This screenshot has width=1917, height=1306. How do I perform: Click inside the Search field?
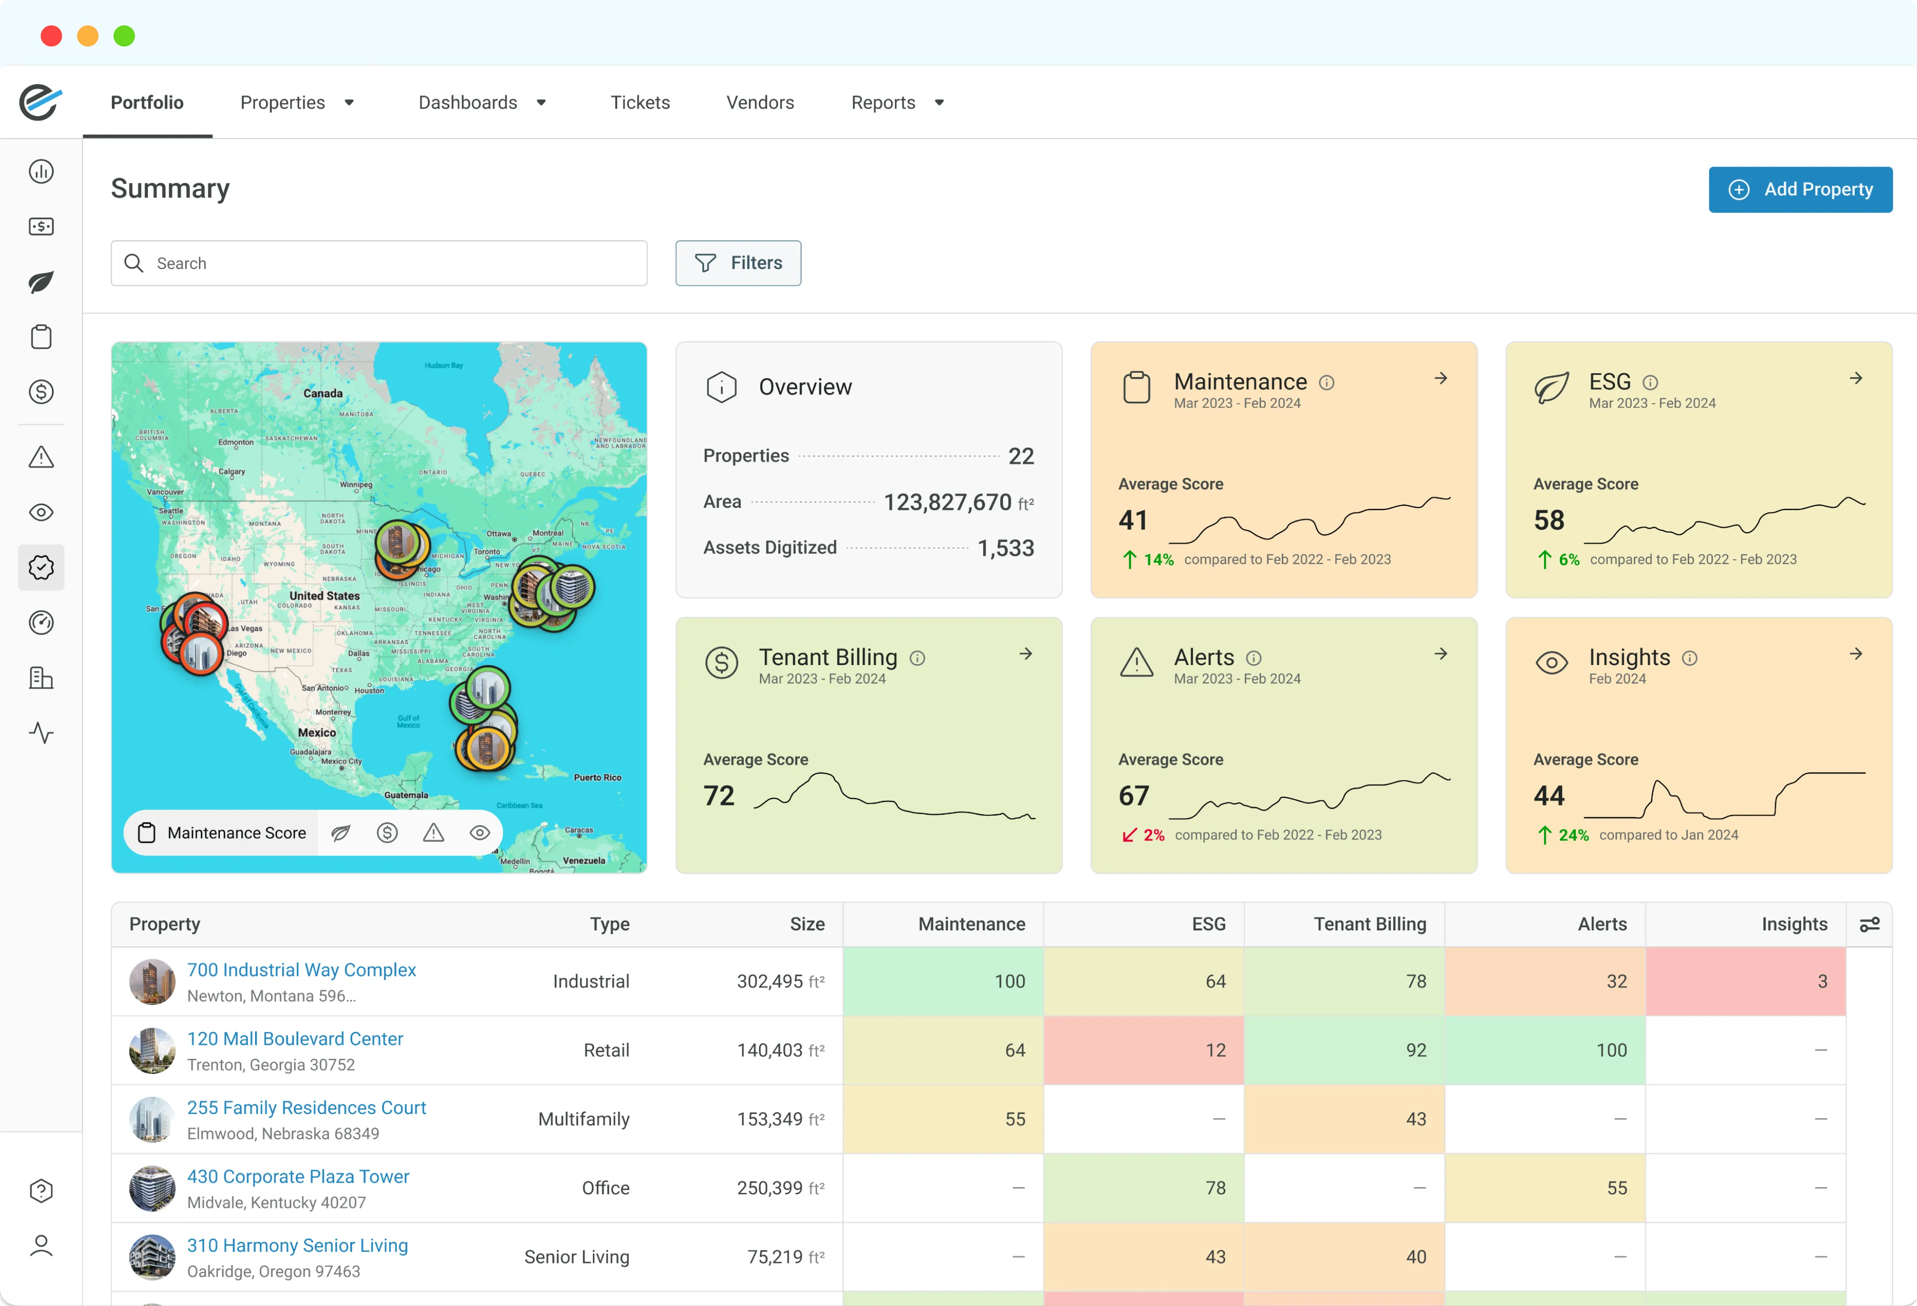pyautogui.click(x=379, y=263)
